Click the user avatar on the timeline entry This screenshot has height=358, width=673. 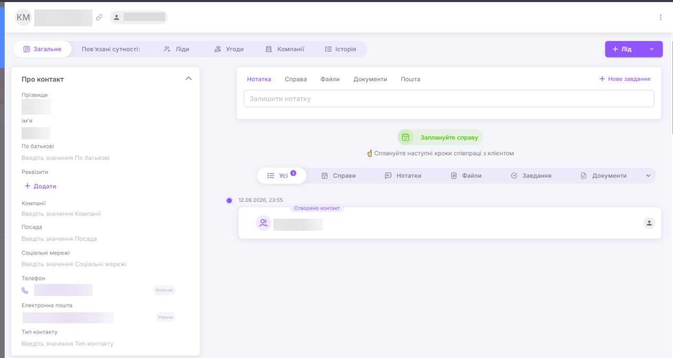(649, 223)
